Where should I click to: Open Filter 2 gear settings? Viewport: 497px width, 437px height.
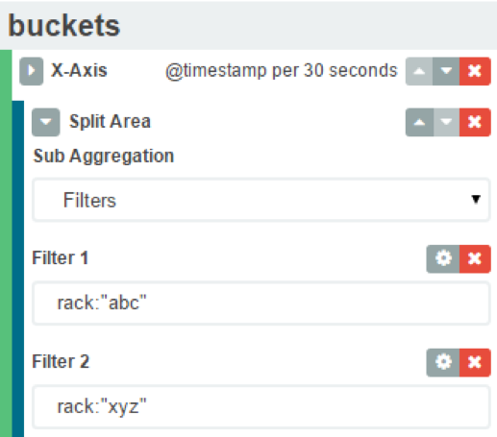tap(443, 362)
